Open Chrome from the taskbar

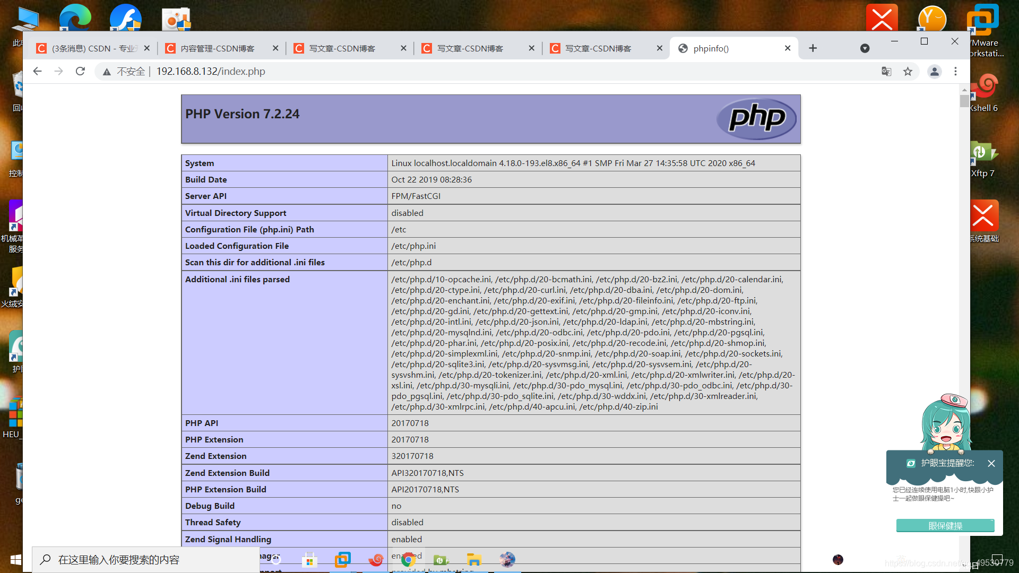point(408,559)
